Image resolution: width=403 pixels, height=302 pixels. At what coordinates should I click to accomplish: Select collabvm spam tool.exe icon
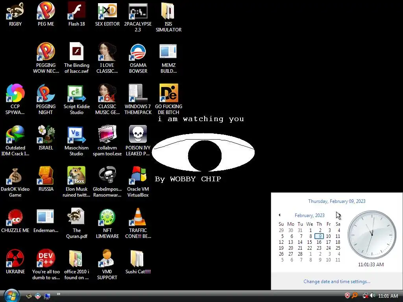tap(107, 141)
